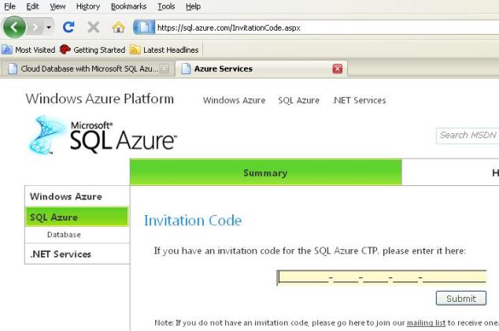Close the Azure Services tab
The image size is (499, 331).
(x=338, y=69)
